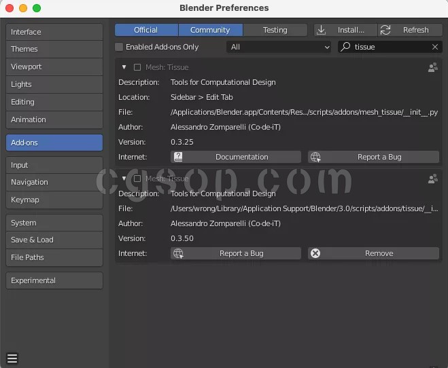
Task: Switch to the System section
Action: click(54, 223)
